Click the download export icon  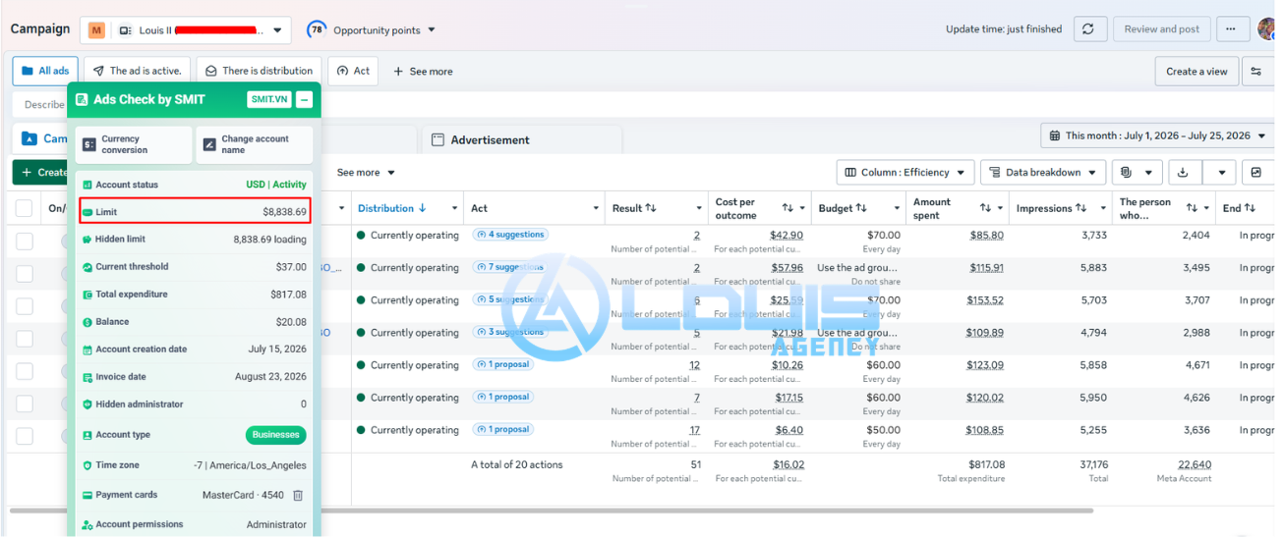tap(1184, 173)
